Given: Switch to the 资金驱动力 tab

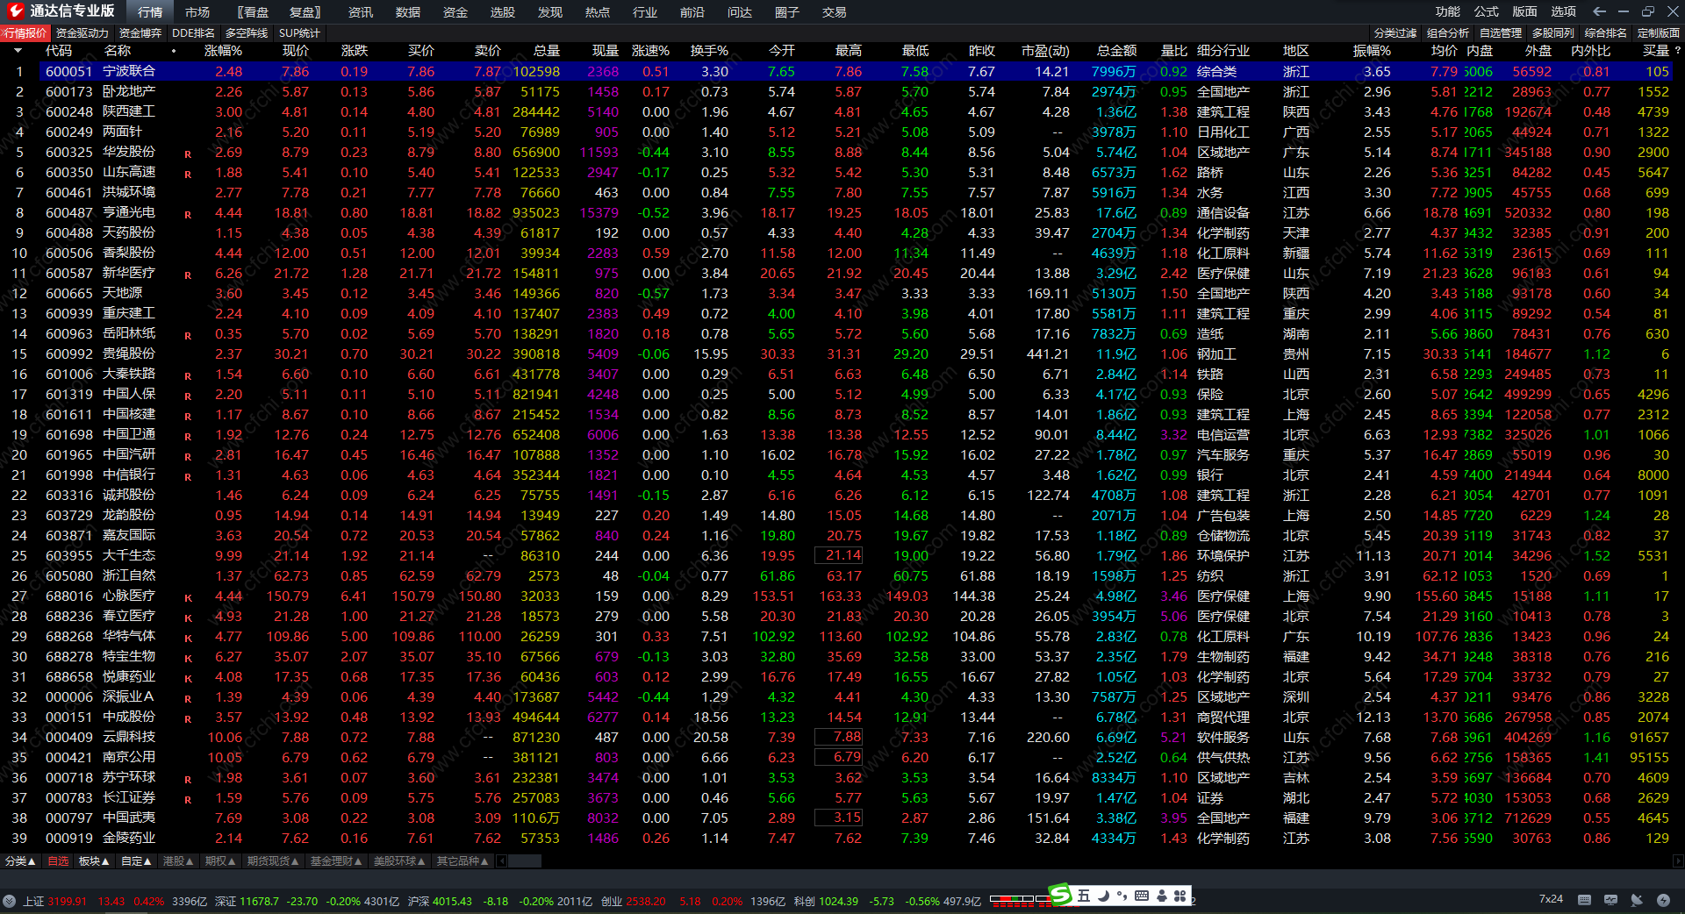Looking at the screenshot, I should (x=82, y=33).
